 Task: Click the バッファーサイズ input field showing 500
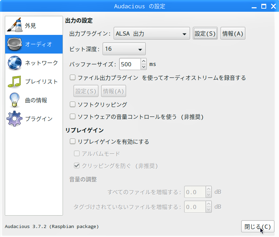point(130,64)
